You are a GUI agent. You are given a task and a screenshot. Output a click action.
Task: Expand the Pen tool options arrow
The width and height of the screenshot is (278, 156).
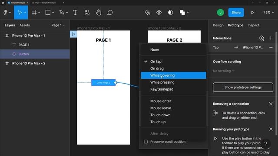pyautogui.click(x=67, y=13)
